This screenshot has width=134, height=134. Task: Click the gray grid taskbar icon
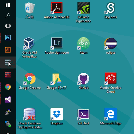8,62
